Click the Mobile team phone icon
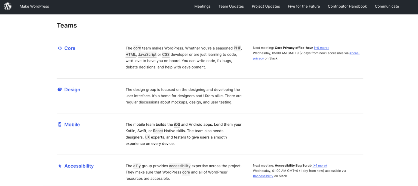This screenshot has width=418, height=186. coord(60,125)
